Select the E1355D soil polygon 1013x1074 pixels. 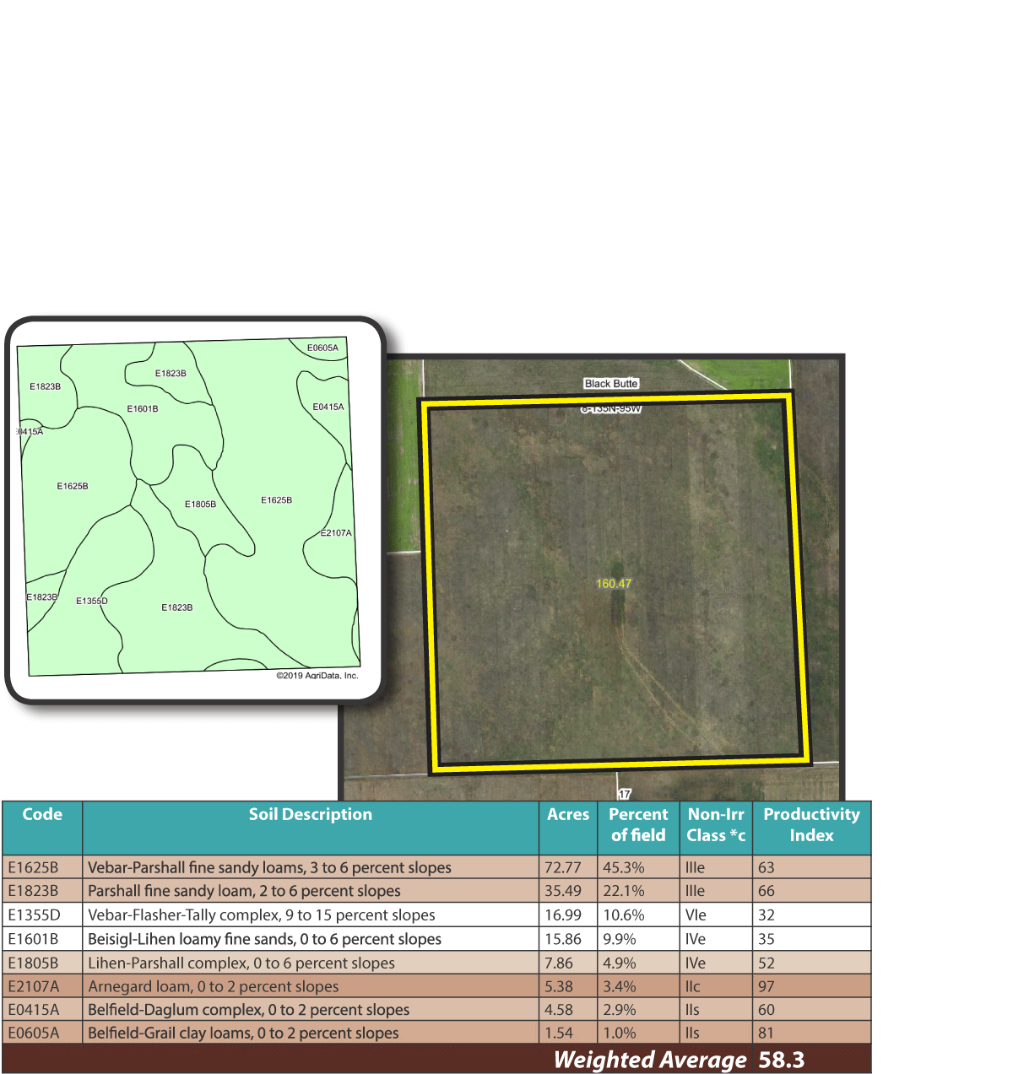point(93,600)
